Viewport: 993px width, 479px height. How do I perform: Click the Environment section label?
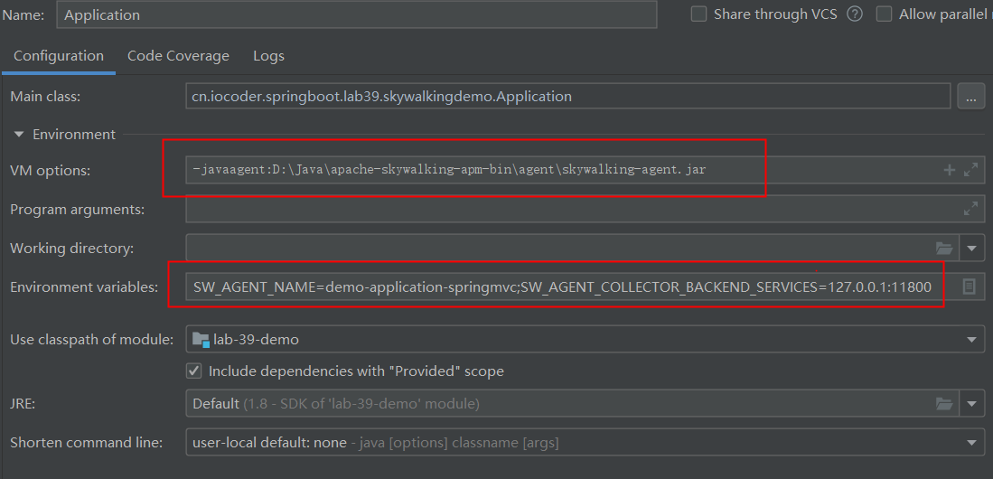pyautogui.click(x=74, y=135)
